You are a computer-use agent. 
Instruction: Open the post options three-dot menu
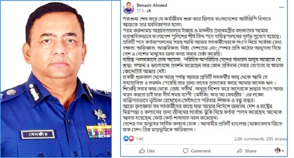282,7
